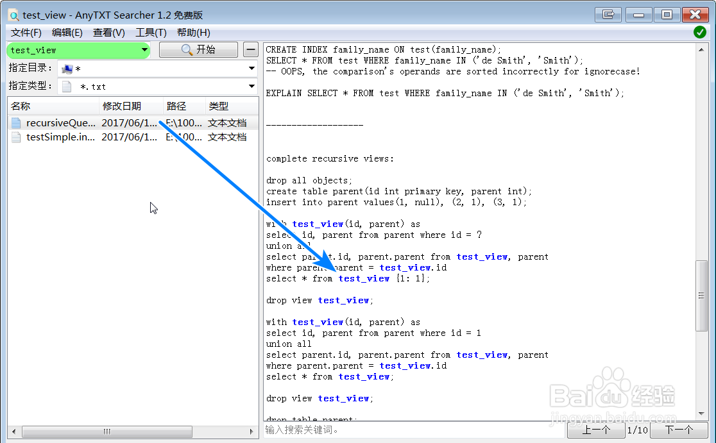Sort results by 类型 column header

232,106
